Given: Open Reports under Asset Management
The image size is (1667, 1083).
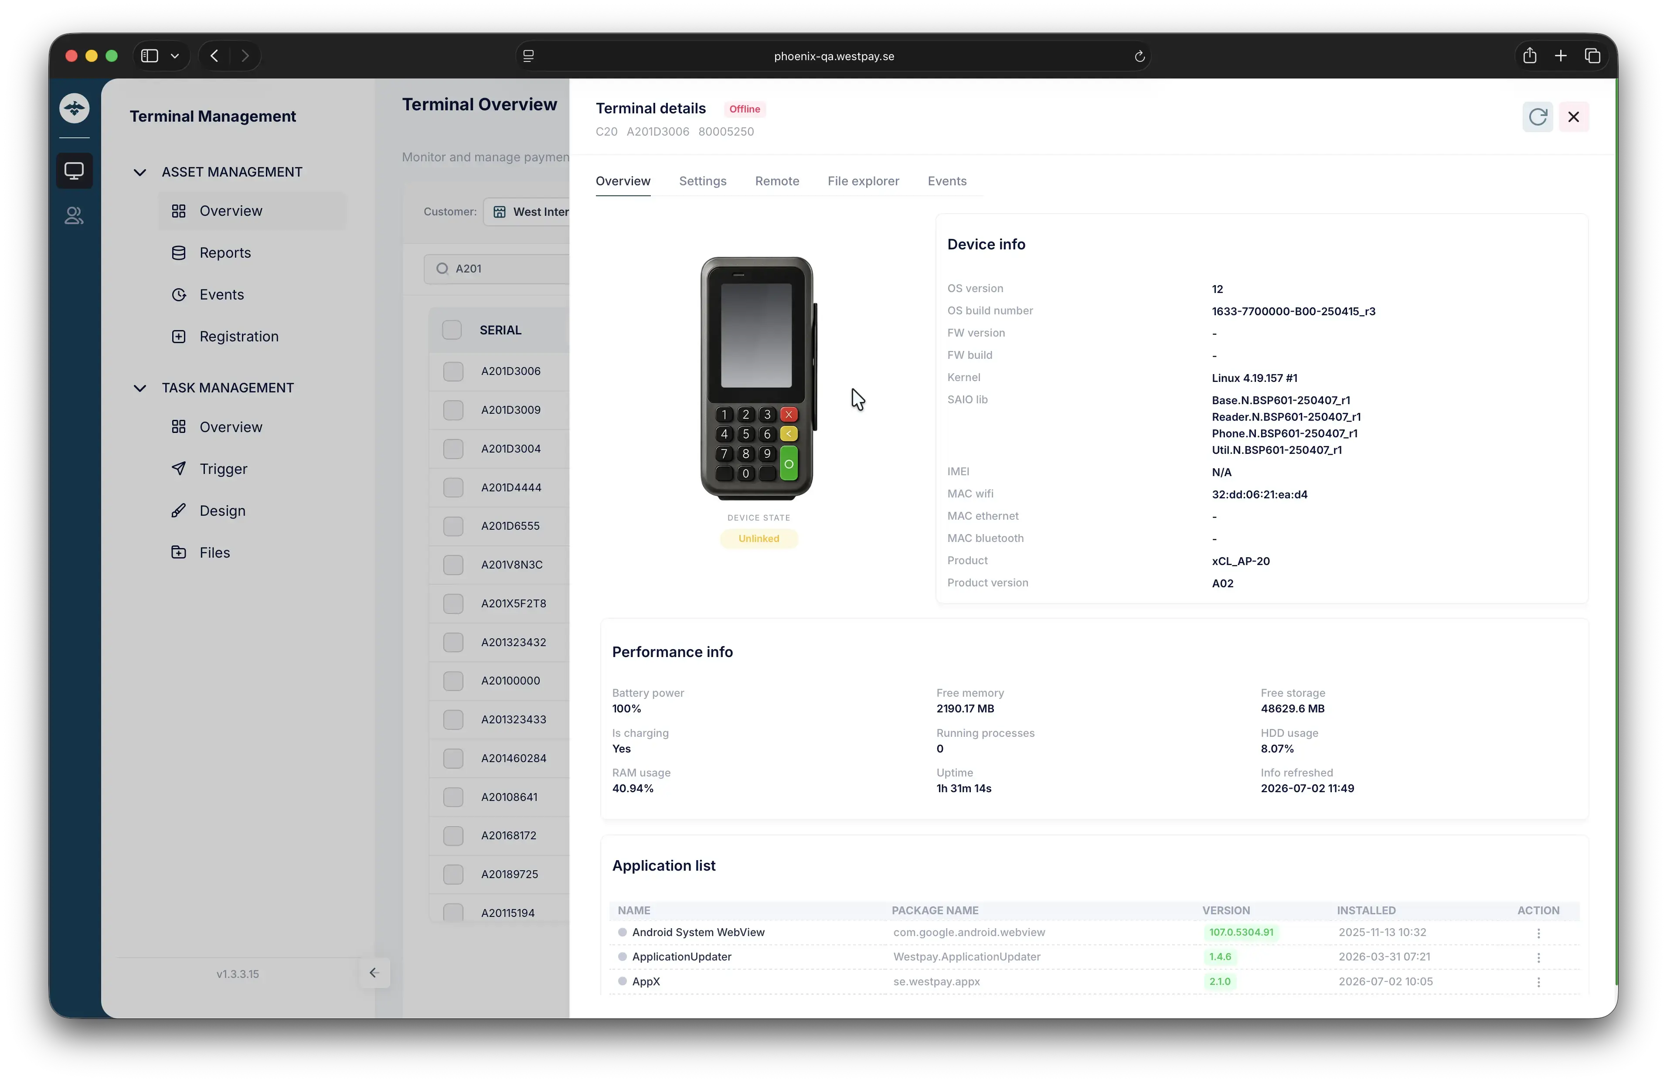Looking at the screenshot, I should point(252,253).
